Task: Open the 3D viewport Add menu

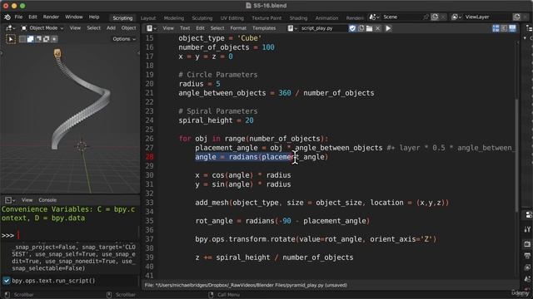Action: (111, 28)
